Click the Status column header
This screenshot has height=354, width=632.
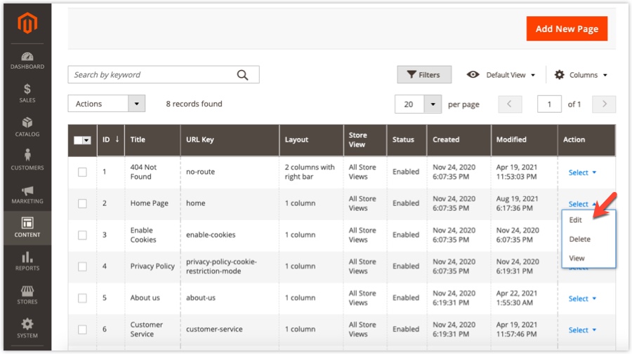click(407, 139)
